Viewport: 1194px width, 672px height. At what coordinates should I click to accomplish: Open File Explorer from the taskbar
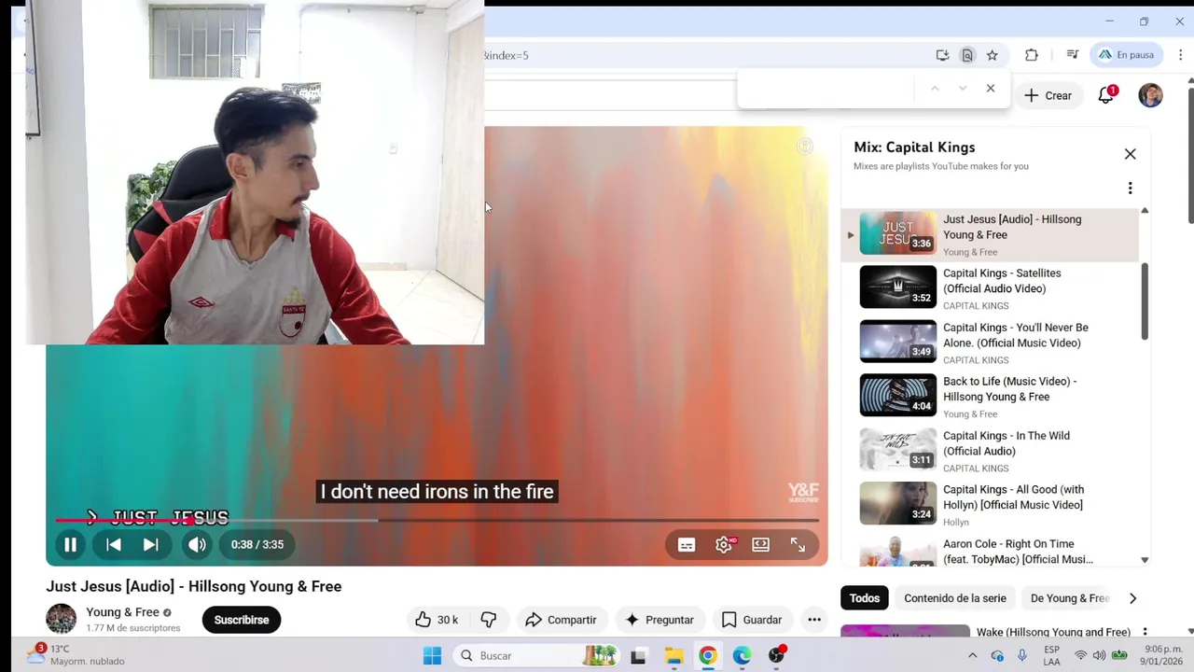click(673, 656)
